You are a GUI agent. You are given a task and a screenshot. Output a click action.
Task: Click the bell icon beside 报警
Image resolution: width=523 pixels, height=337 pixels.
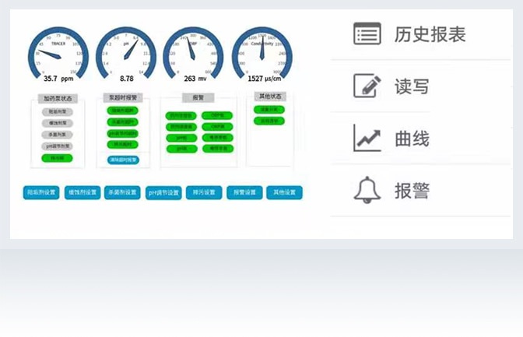tap(367, 190)
